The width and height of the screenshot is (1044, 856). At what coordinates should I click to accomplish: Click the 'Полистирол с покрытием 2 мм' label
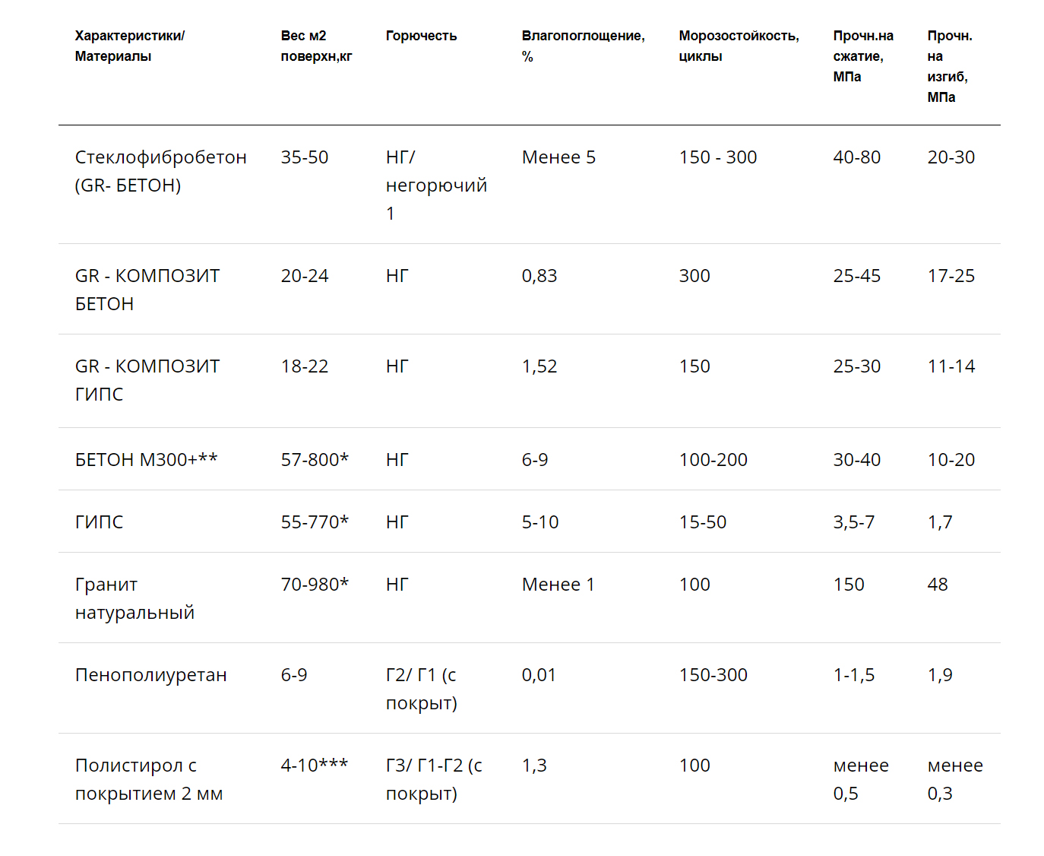tap(149, 779)
